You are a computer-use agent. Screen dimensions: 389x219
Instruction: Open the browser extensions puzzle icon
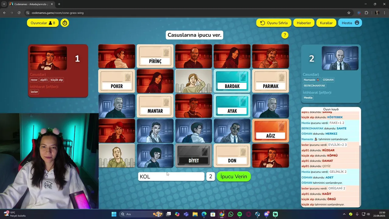point(366,13)
